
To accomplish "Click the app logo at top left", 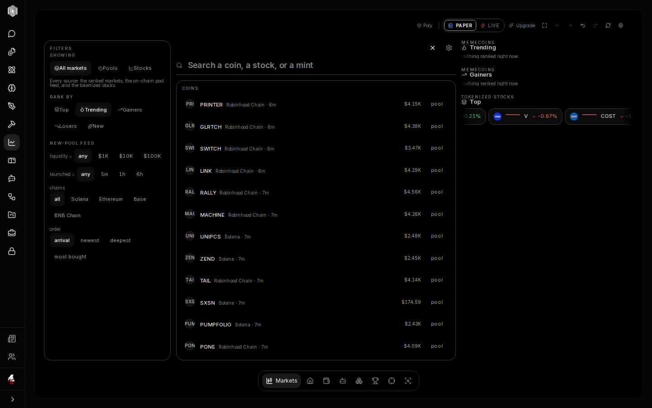I will (x=13, y=11).
